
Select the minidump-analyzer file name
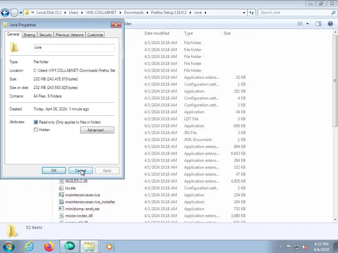pyautogui.click(x=83, y=209)
